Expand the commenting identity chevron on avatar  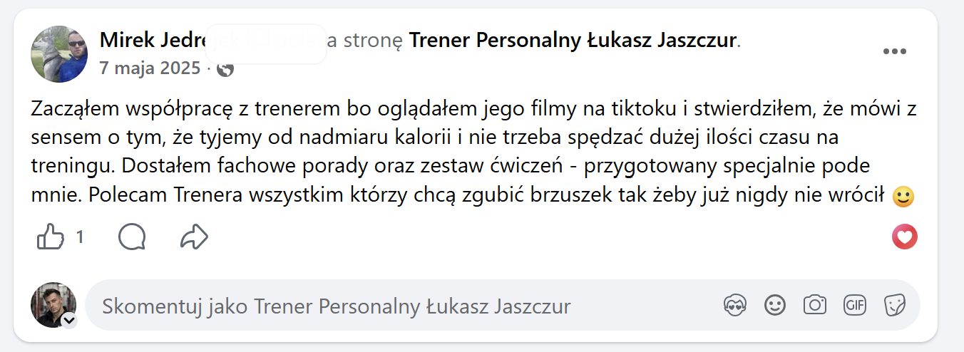click(68, 321)
